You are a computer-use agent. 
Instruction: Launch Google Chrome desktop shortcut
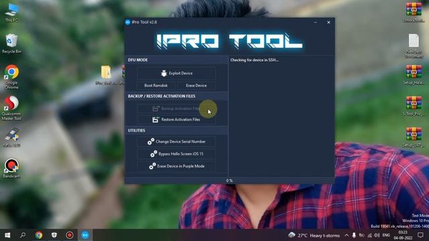pos(11,77)
